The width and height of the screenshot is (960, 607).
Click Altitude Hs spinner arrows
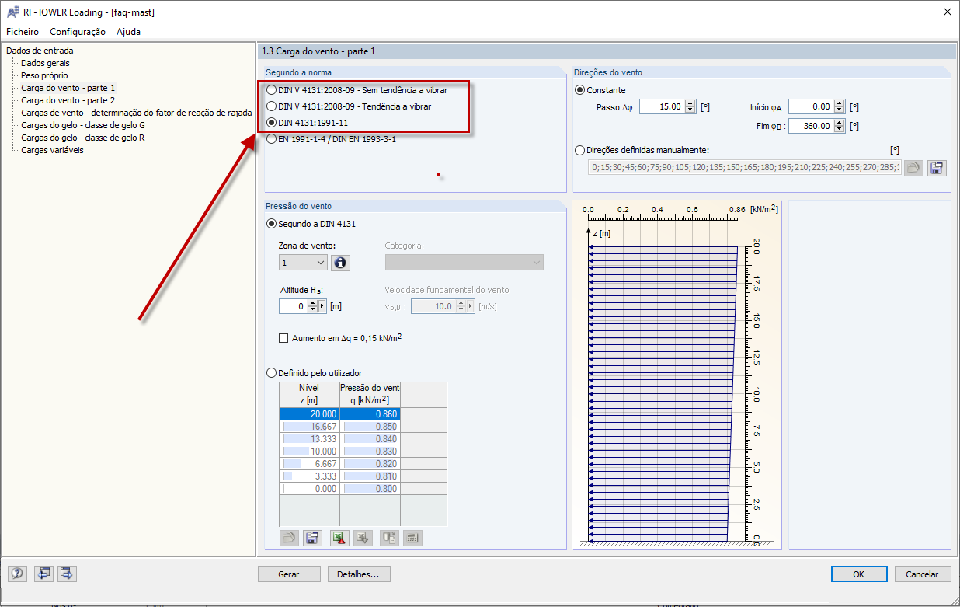[x=313, y=306]
